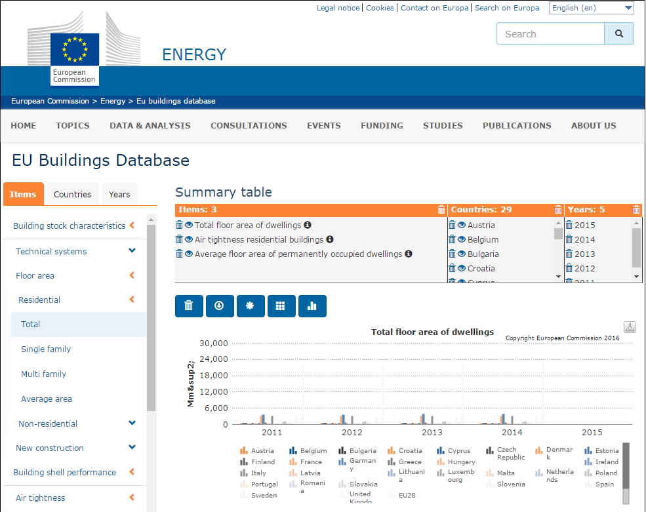Click the Cyprus legend color marker
The width and height of the screenshot is (646, 512).
441,450
